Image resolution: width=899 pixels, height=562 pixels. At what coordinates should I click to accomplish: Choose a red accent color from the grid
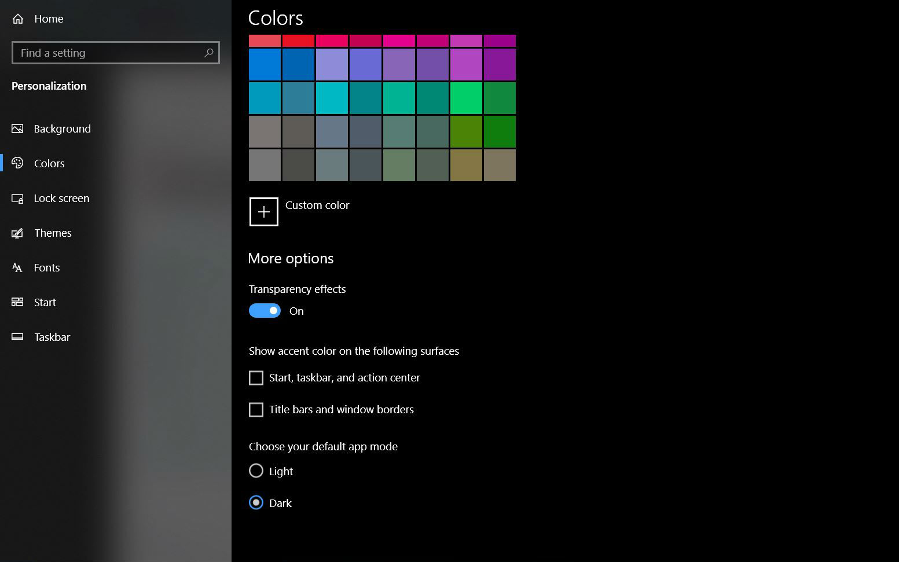(298, 40)
